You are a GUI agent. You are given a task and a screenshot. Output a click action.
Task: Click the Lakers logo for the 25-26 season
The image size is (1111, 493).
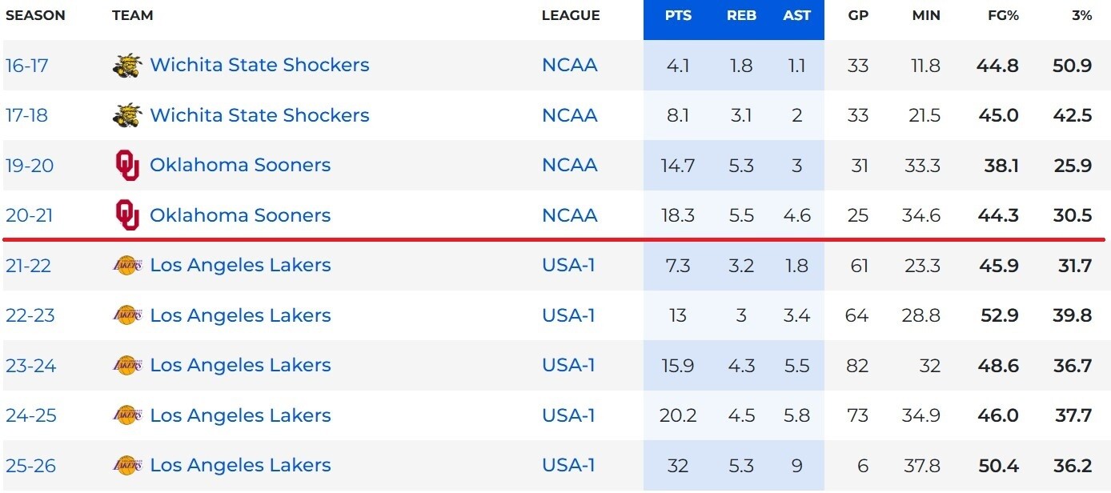click(127, 465)
